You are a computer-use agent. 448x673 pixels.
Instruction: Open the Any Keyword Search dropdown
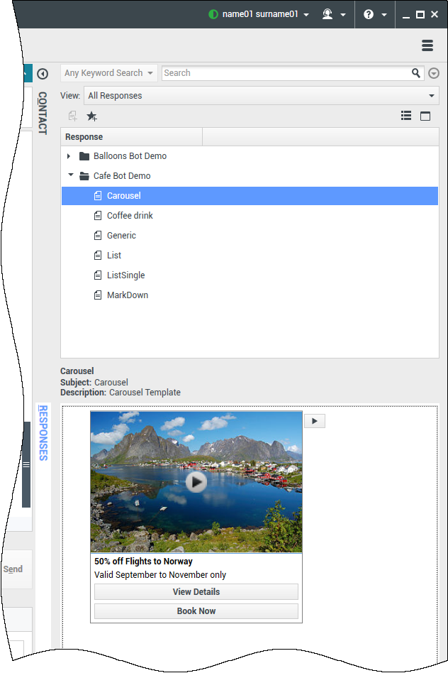[x=109, y=73]
